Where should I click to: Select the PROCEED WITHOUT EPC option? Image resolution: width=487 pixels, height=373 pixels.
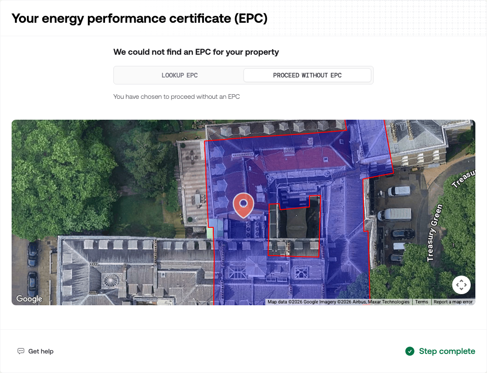[x=307, y=75]
